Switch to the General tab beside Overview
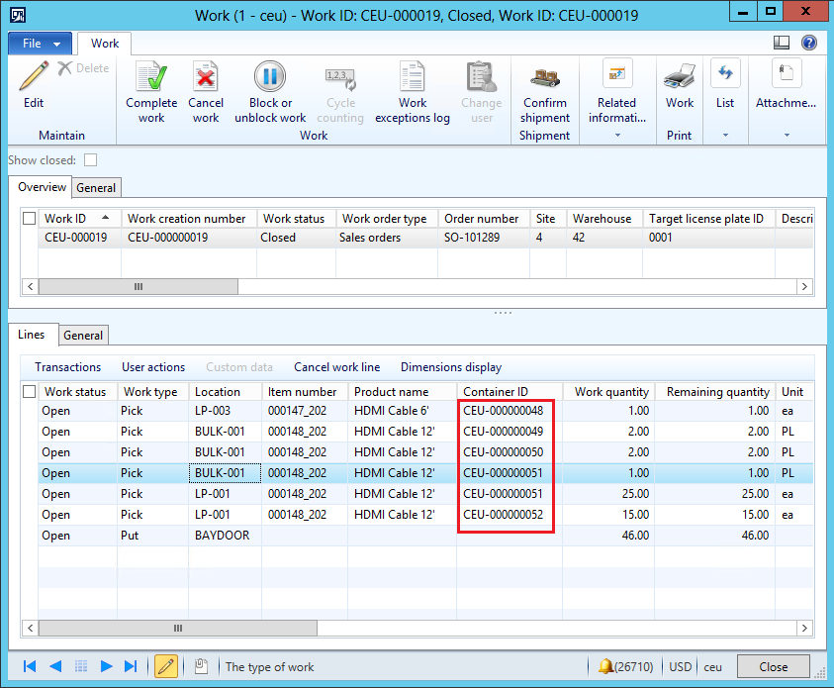Image resolution: width=834 pixels, height=688 pixels. click(x=96, y=187)
